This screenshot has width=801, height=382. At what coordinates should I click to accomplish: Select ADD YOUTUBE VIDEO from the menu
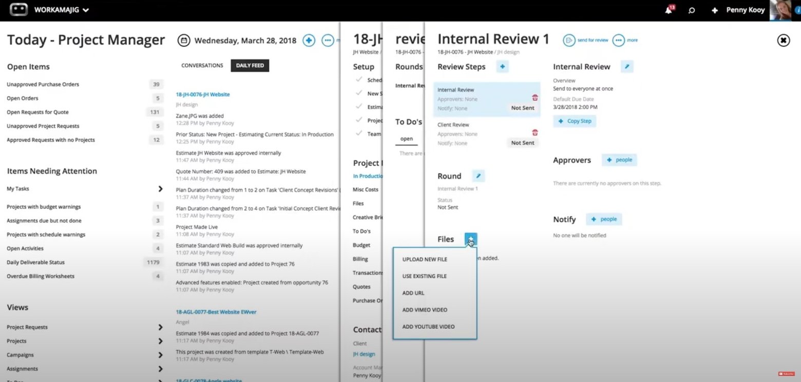point(428,326)
